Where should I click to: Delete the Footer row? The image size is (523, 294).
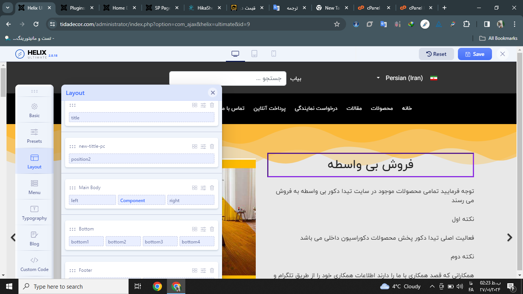pos(212,270)
